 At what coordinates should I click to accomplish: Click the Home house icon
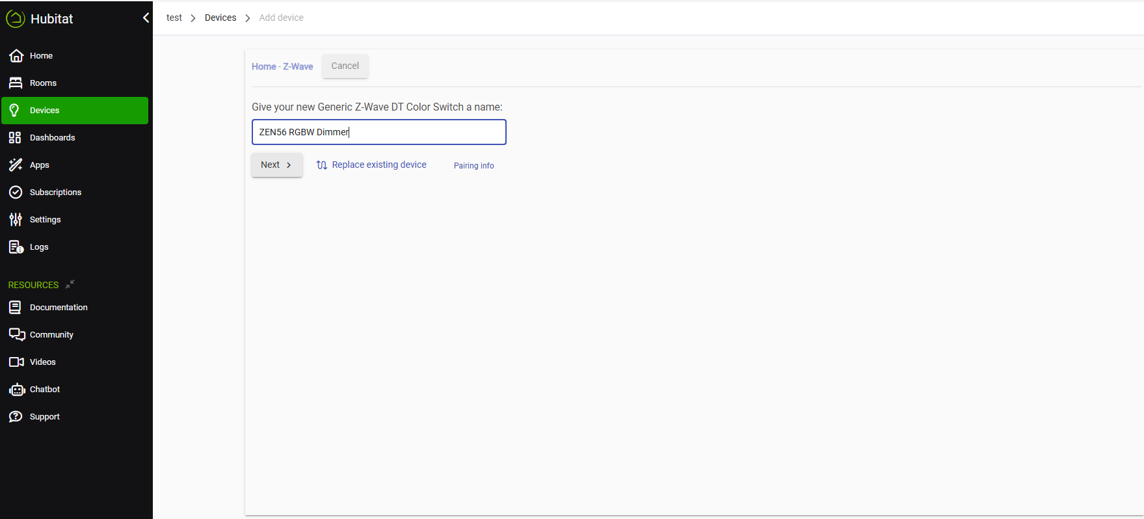point(16,56)
